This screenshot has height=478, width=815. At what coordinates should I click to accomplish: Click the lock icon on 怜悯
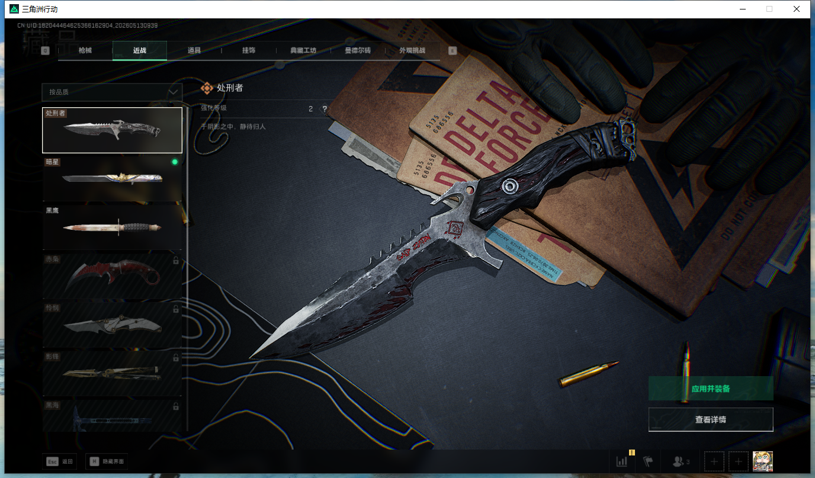(x=175, y=309)
